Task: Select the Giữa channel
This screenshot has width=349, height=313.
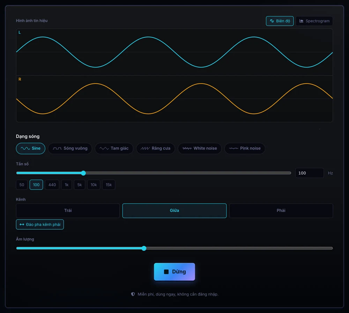Action: point(174,211)
